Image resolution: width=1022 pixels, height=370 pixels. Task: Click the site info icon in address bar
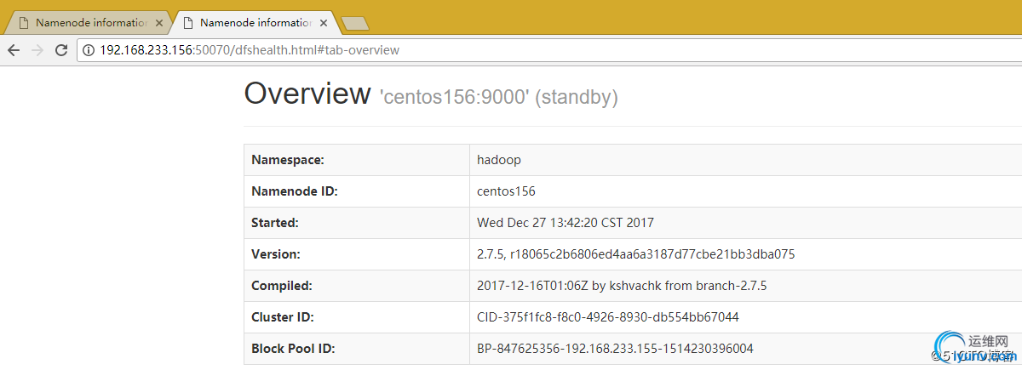tap(89, 50)
